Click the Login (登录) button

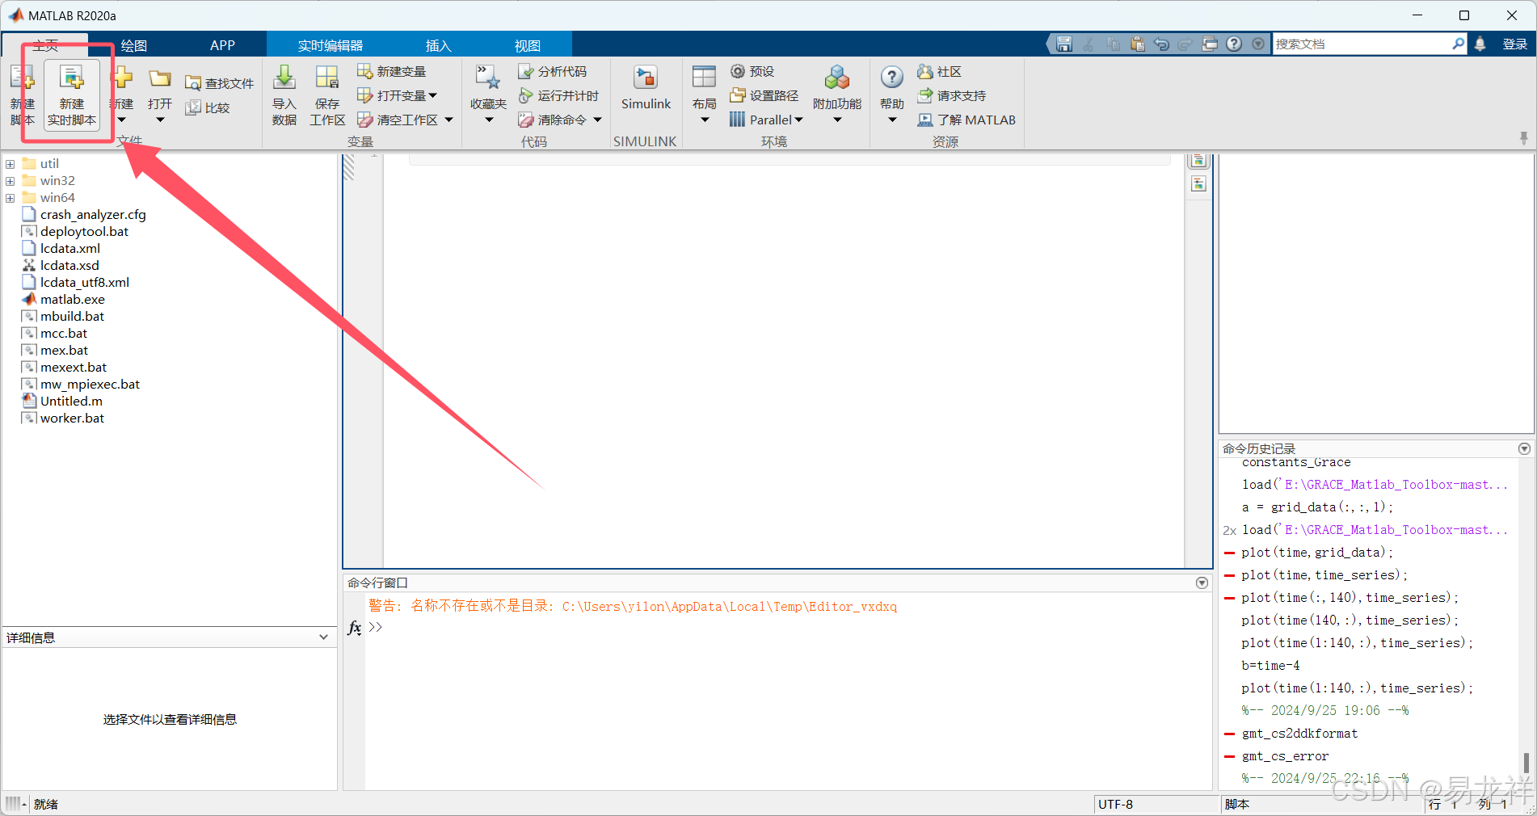[1514, 44]
